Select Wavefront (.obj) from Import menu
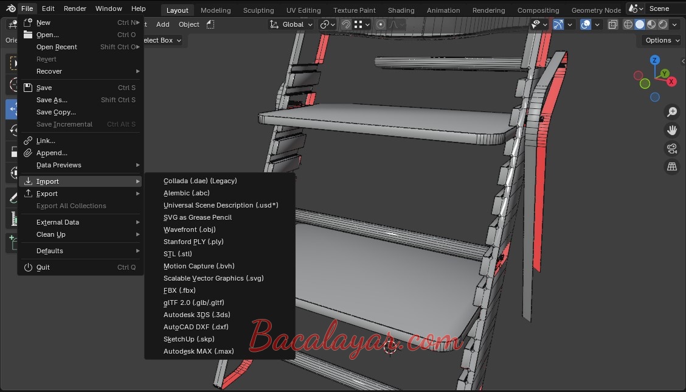The width and height of the screenshot is (686, 392). coord(189,229)
